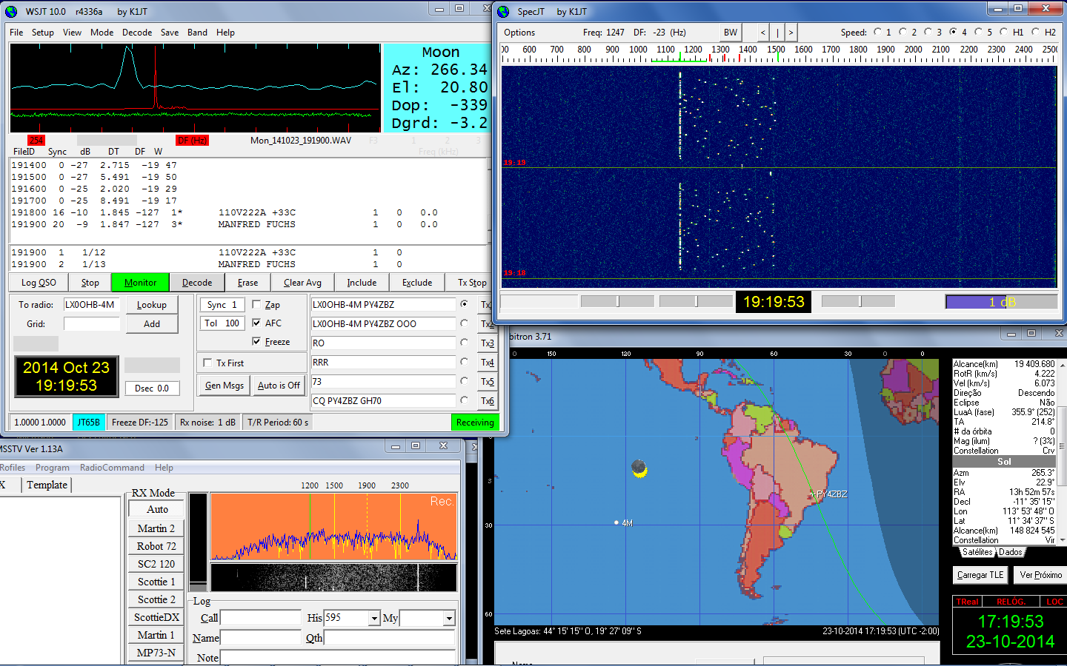Switch to the Dados tab in Orbitron
1067x666 pixels.
[x=1010, y=552]
